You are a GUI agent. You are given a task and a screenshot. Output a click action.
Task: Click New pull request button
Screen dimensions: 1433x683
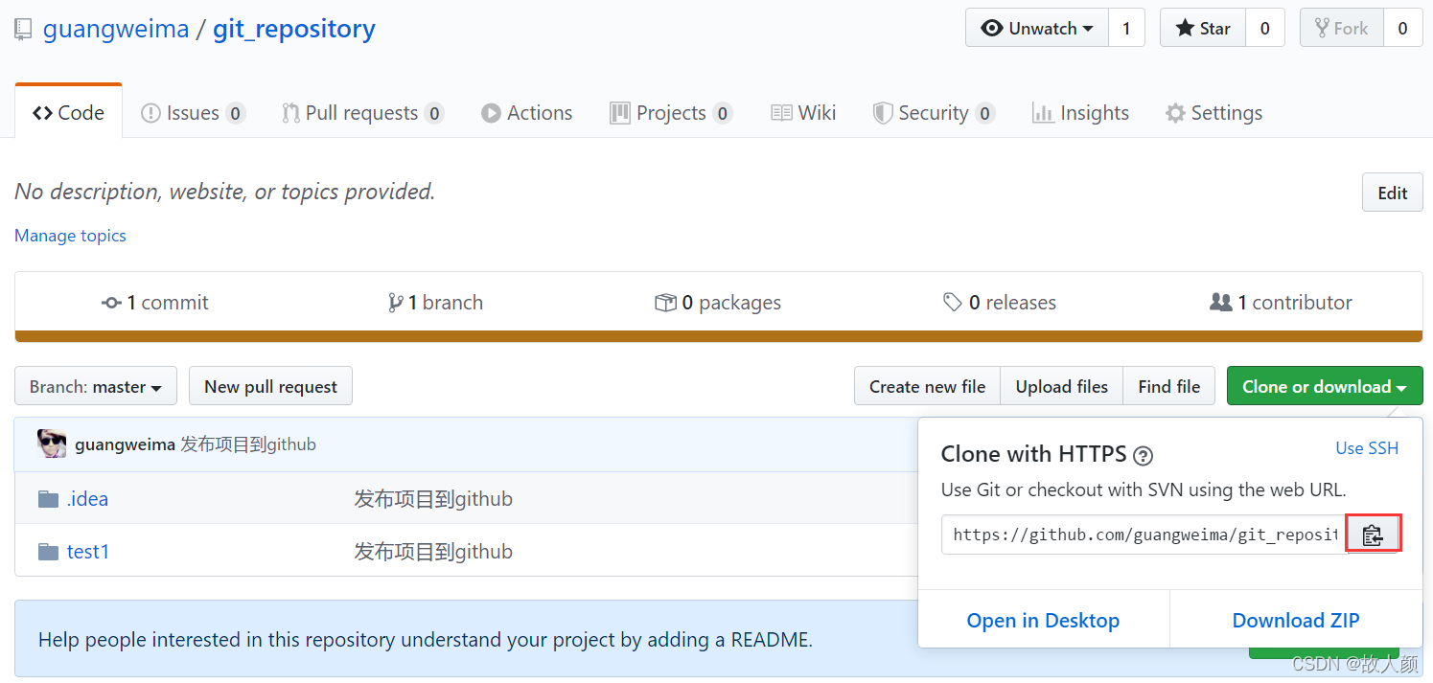pos(270,386)
